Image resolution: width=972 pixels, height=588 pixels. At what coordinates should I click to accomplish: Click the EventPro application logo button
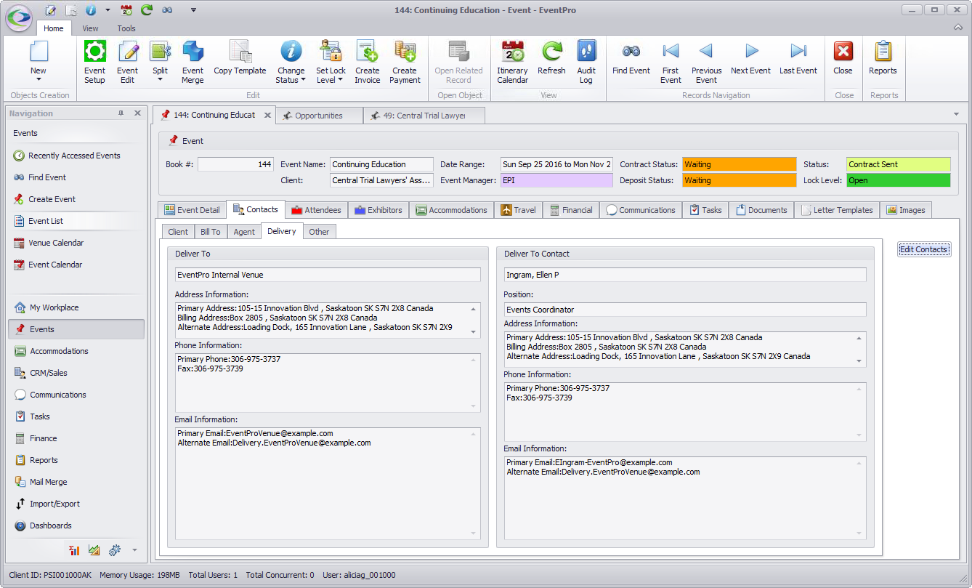pyautogui.click(x=19, y=18)
